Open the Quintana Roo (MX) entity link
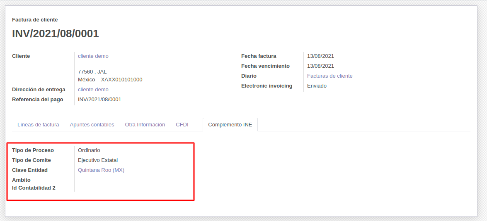 pyautogui.click(x=101, y=170)
